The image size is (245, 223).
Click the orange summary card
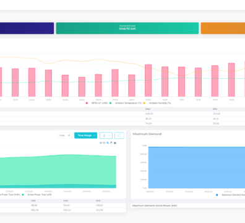223,28
